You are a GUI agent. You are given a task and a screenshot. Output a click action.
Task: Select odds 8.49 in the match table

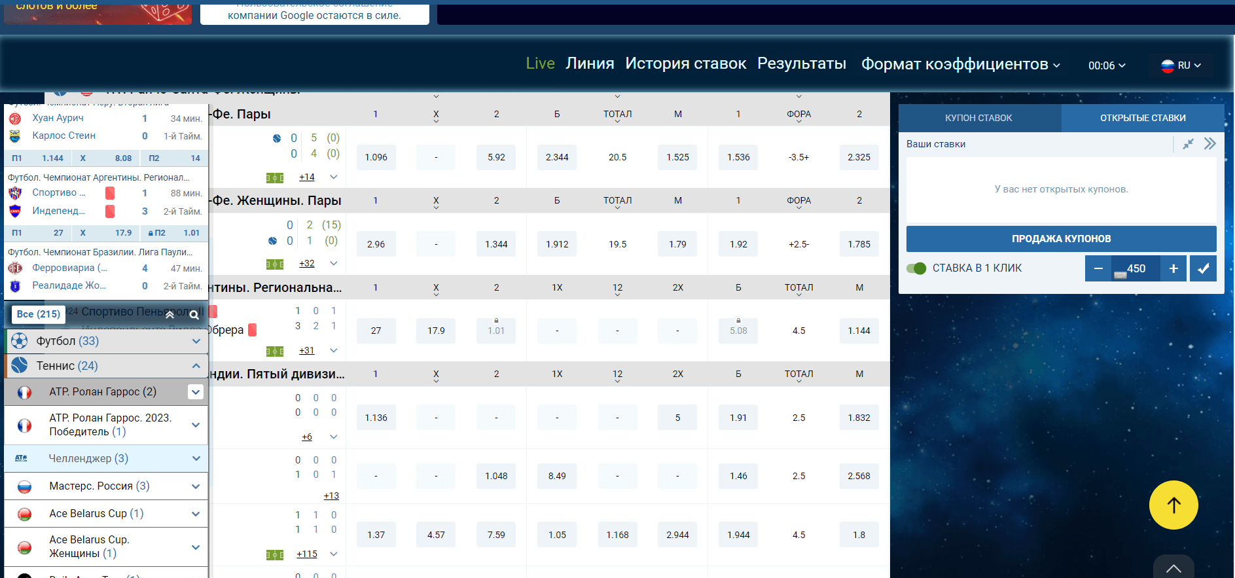tap(557, 476)
